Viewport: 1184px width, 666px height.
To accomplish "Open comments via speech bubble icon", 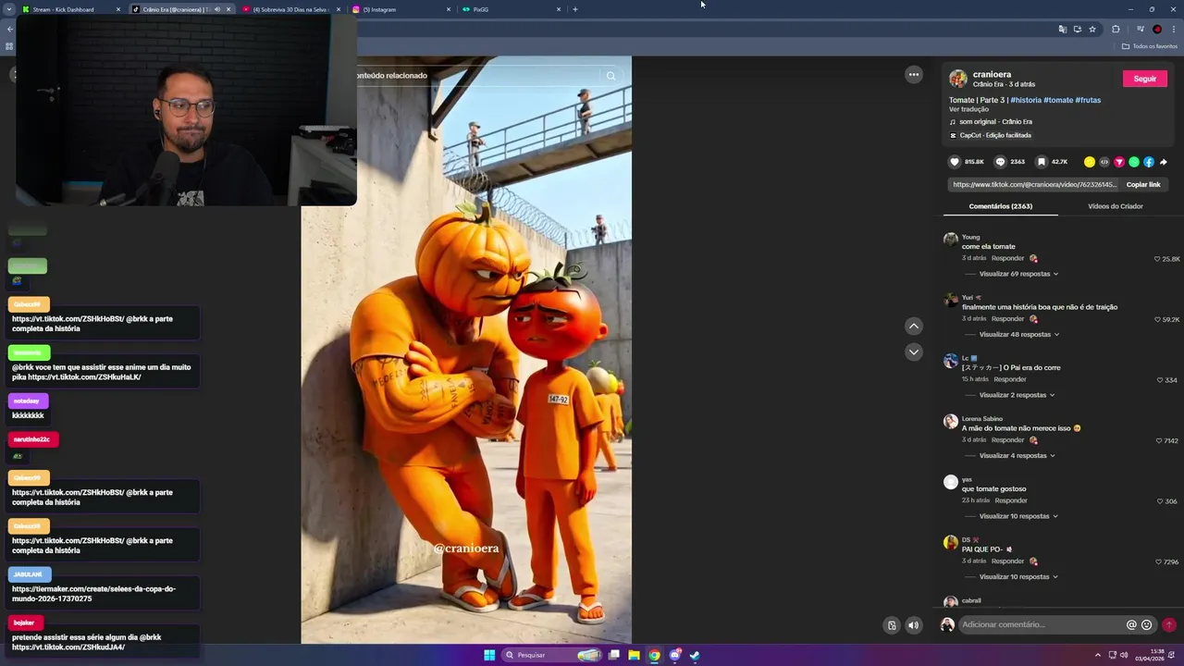I will click(1000, 162).
